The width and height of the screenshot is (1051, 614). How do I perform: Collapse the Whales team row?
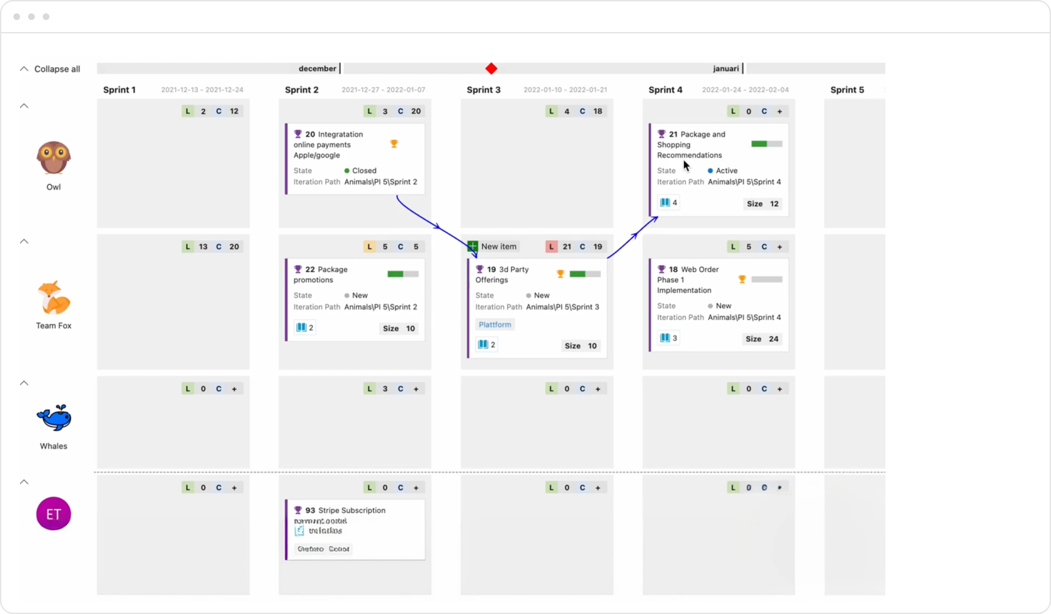click(x=24, y=383)
